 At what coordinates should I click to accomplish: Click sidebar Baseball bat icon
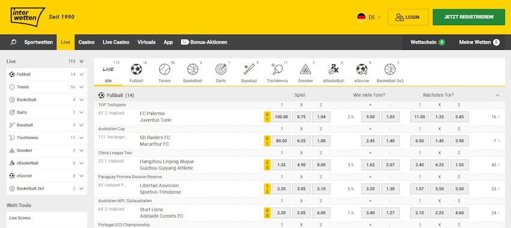tap(12, 125)
